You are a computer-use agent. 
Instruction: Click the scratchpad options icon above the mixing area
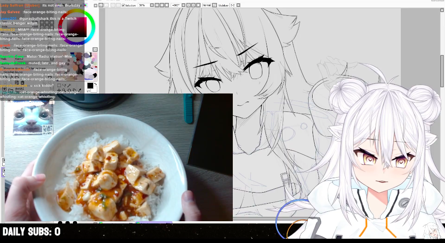click(x=95, y=50)
